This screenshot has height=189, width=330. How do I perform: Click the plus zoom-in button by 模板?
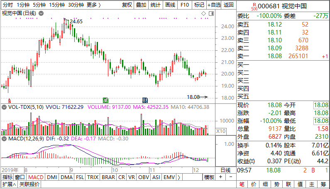[220, 177]
